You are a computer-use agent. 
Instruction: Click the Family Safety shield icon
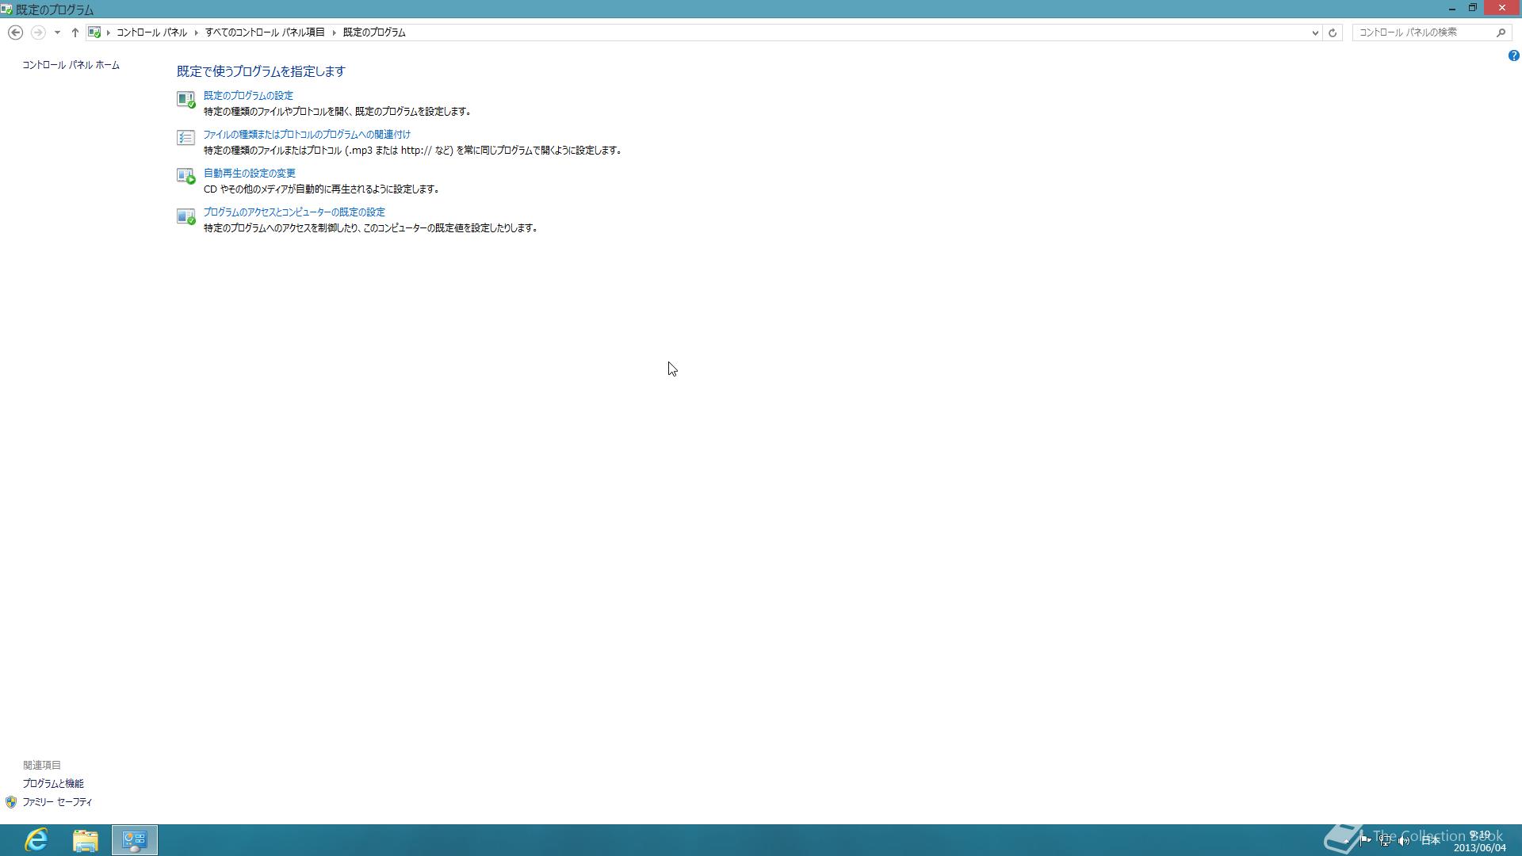tap(11, 802)
